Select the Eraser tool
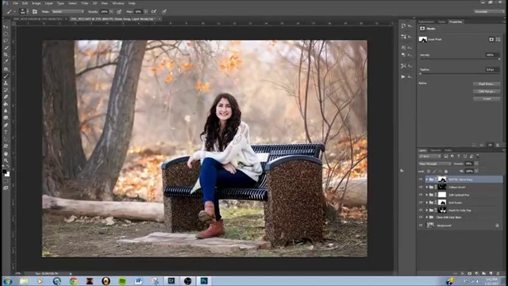The image size is (508, 286). [6, 97]
